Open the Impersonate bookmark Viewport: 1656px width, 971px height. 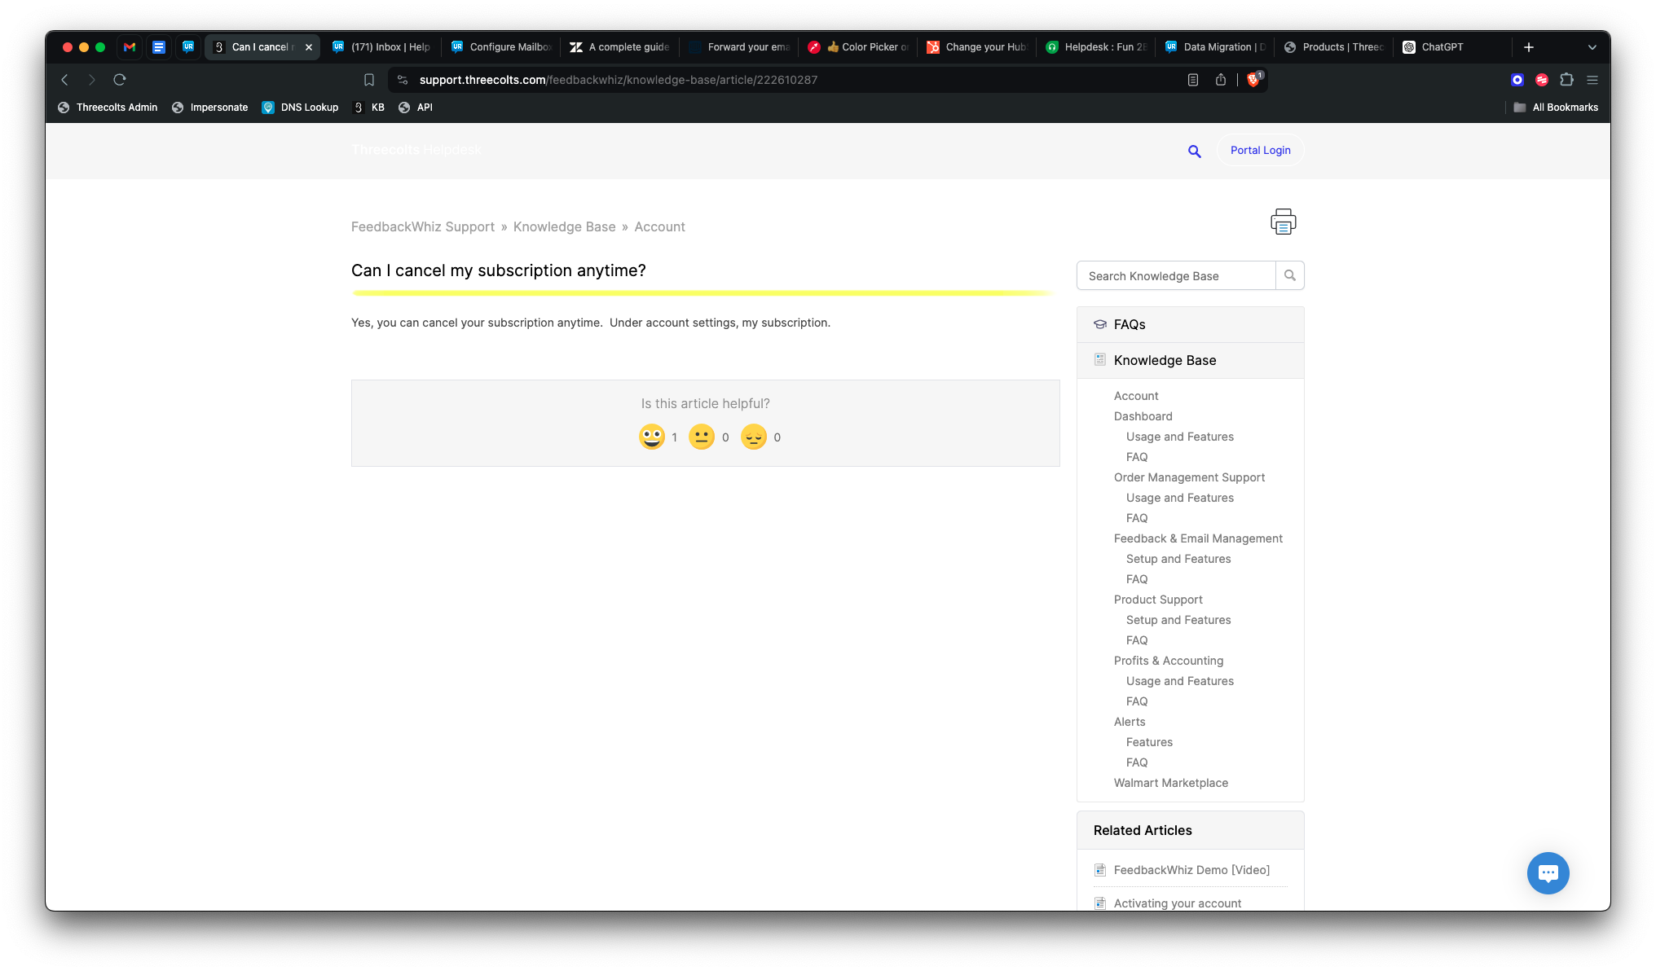tap(210, 108)
